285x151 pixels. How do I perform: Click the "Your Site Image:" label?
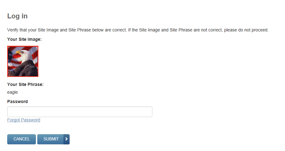click(x=24, y=39)
